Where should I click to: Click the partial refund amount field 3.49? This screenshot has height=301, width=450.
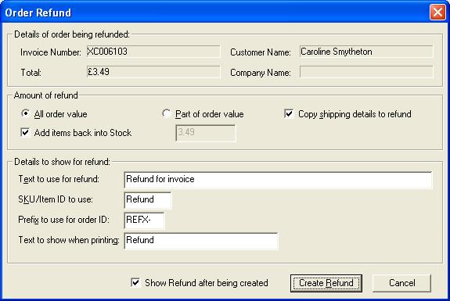(206, 133)
